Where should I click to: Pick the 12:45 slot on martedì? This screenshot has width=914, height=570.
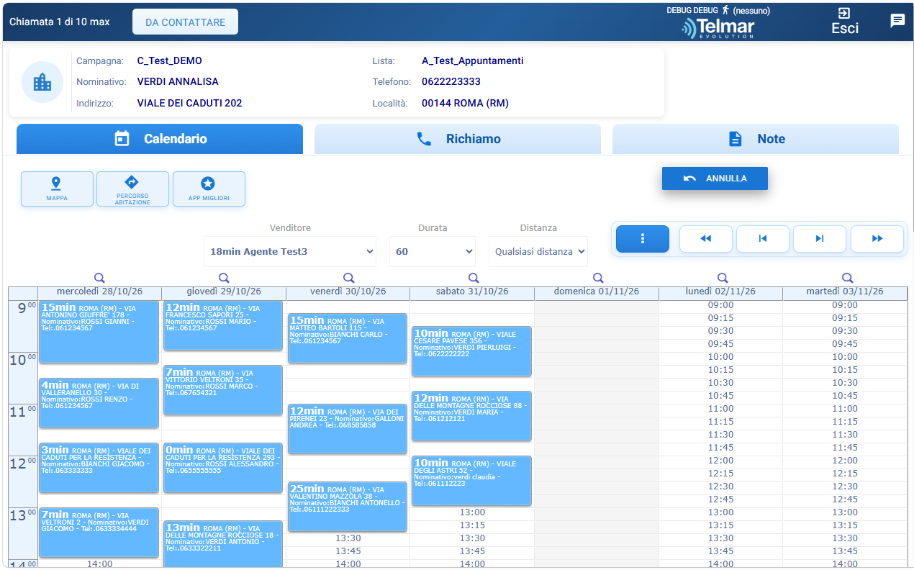(x=845, y=499)
